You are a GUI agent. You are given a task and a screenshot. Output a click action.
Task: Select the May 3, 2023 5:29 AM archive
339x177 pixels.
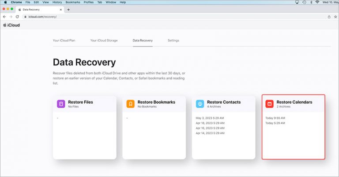coord(210,118)
